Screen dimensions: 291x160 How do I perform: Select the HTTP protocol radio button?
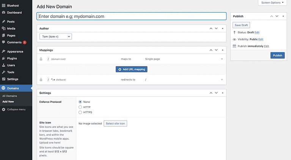pos(80,107)
